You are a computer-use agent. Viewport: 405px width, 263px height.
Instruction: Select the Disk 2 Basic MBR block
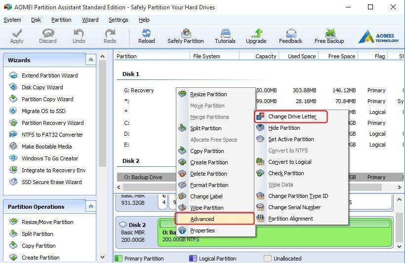click(136, 232)
